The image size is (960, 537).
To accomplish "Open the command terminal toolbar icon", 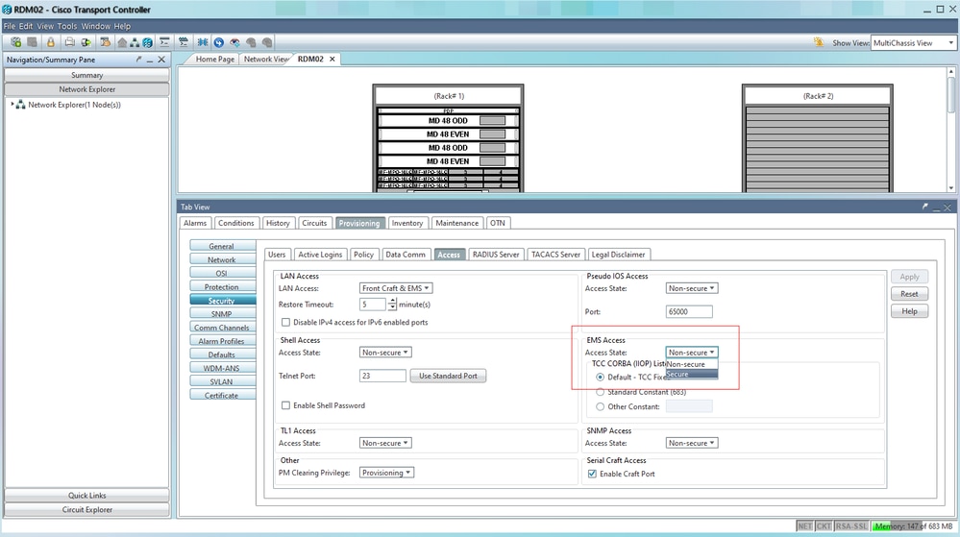I will click(x=164, y=42).
